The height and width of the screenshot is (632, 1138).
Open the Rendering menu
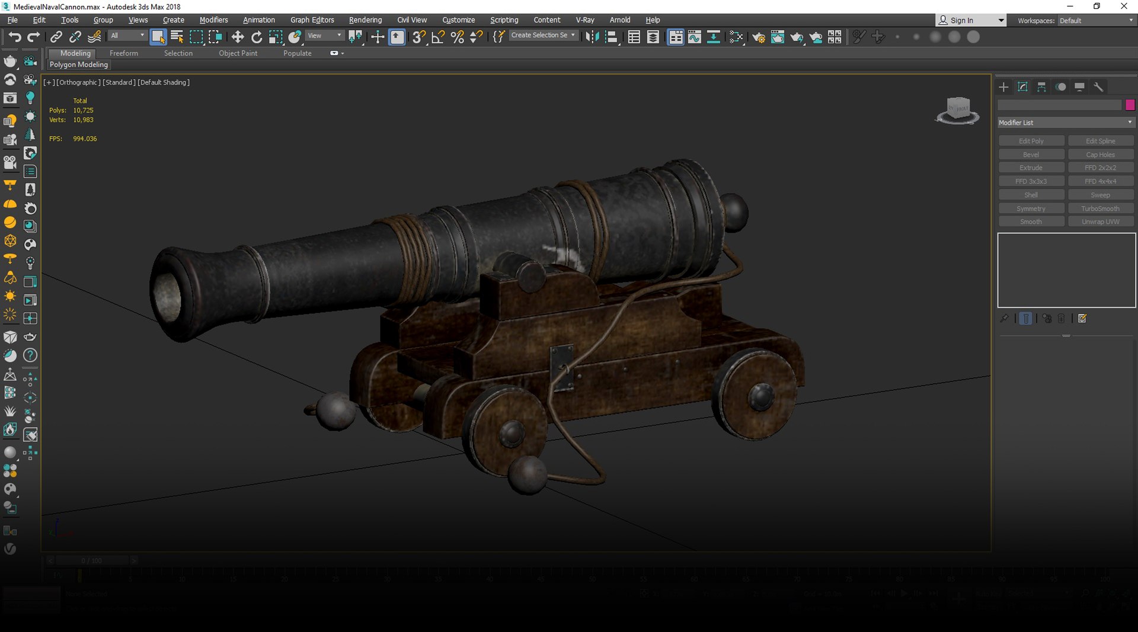pos(365,20)
